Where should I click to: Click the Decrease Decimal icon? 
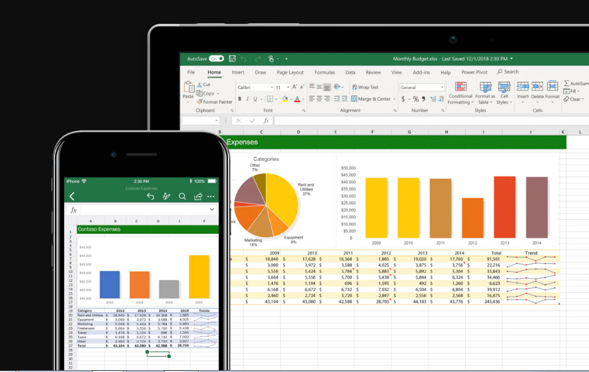pos(441,99)
